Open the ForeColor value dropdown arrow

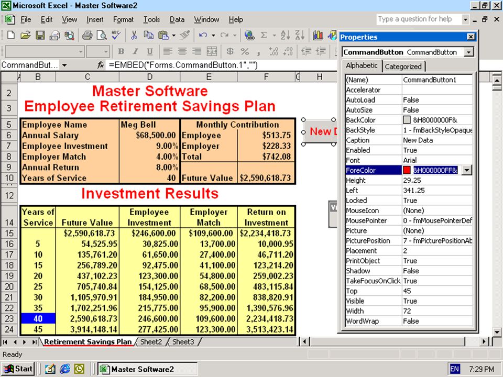click(x=466, y=170)
